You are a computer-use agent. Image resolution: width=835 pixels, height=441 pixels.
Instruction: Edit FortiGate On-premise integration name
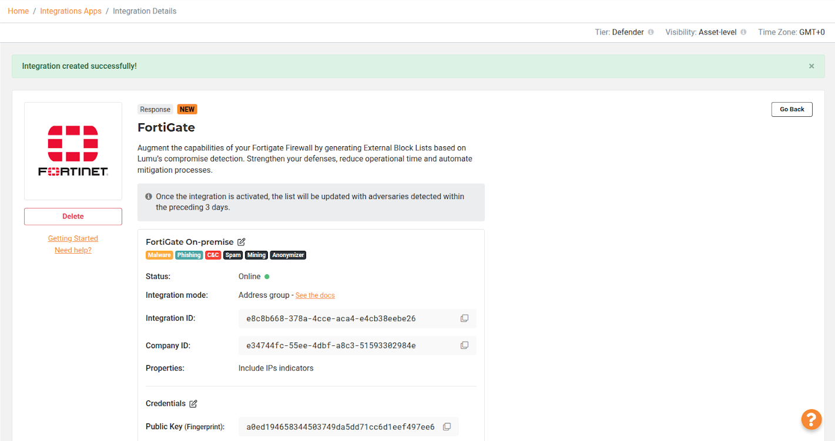click(242, 242)
